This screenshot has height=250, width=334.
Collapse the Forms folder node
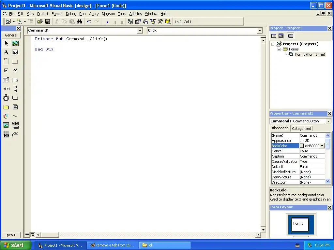[x=279, y=49]
